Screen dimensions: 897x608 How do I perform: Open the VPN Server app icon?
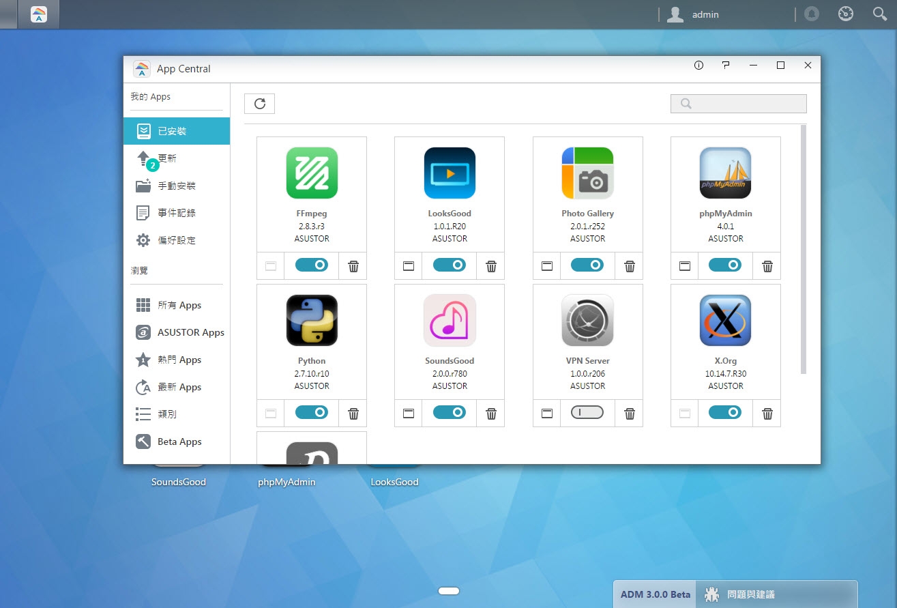tap(588, 321)
